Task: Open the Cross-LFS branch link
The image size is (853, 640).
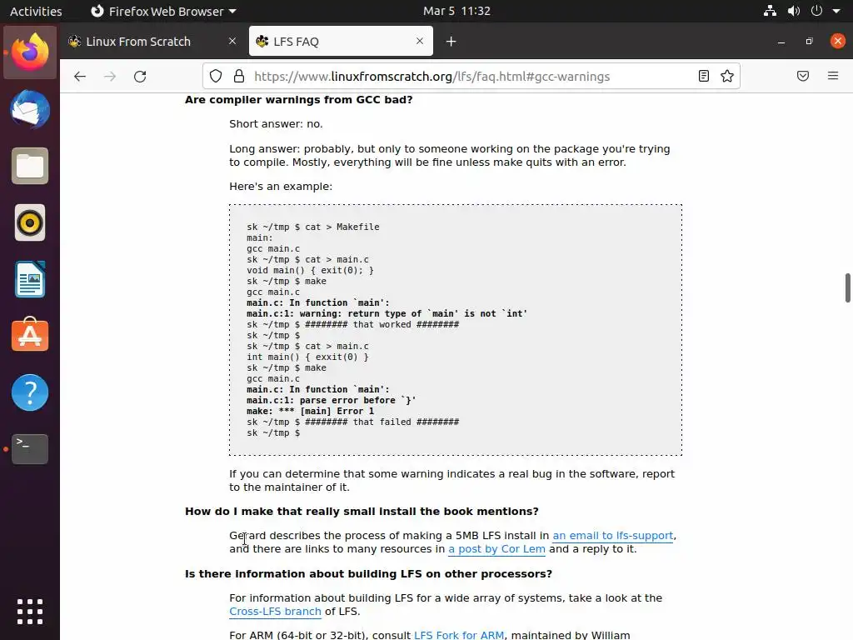Action: (x=275, y=611)
